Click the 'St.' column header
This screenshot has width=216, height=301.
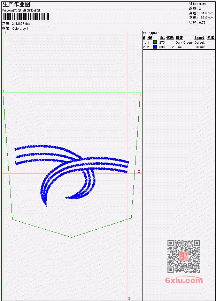(162, 38)
